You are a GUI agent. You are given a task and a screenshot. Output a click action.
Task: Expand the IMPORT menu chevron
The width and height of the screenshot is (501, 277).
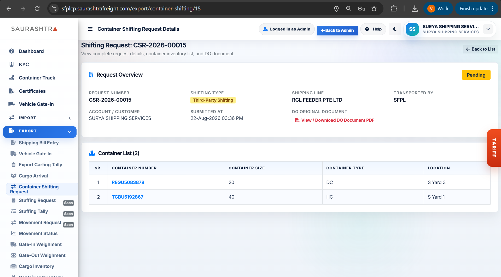(70, 118)
